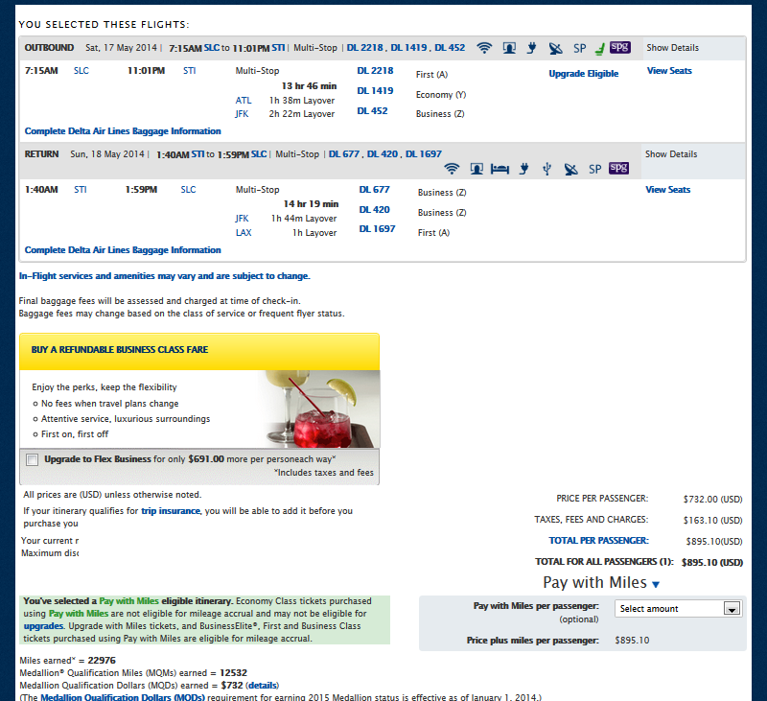Screen dimensions: 767x701
Task: Expand Show Details for the outbound flight
Action: point(672,48)
